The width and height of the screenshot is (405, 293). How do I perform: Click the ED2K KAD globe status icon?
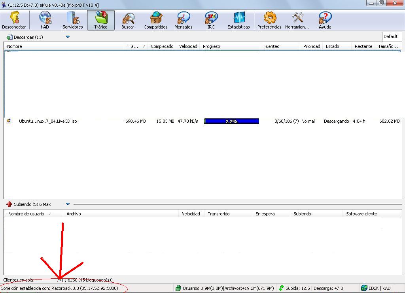(x=364, y=288)
